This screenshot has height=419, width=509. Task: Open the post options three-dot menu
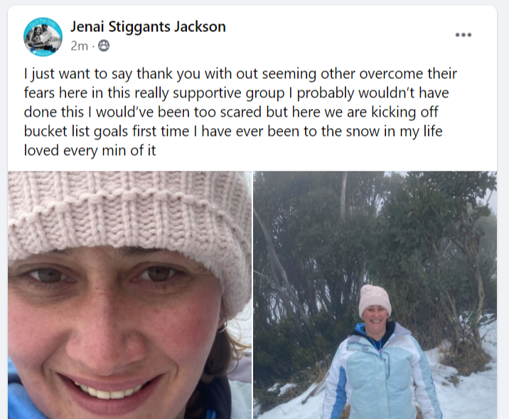point(464,35)
